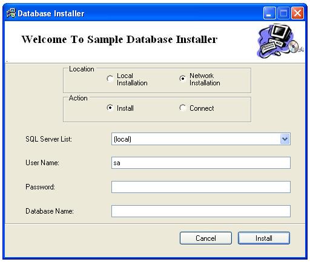Expand the SQL Server List dropdown arrow
The width and height of the screenshot is (310, 262).
[285, 139]
